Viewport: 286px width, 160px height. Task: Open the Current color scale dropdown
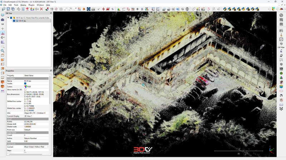click(x=36, y=147)
